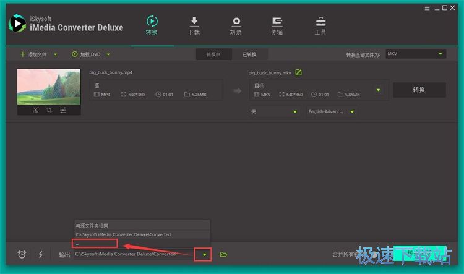
Task: Click the iSkysoft app logo icon
Action: pos(17,24)
